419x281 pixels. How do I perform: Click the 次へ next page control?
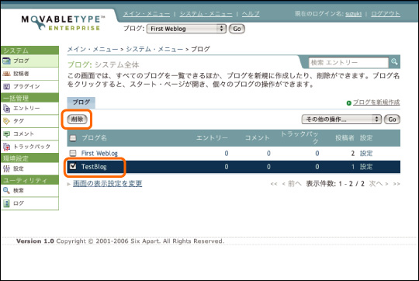click(x=379, y=184)
